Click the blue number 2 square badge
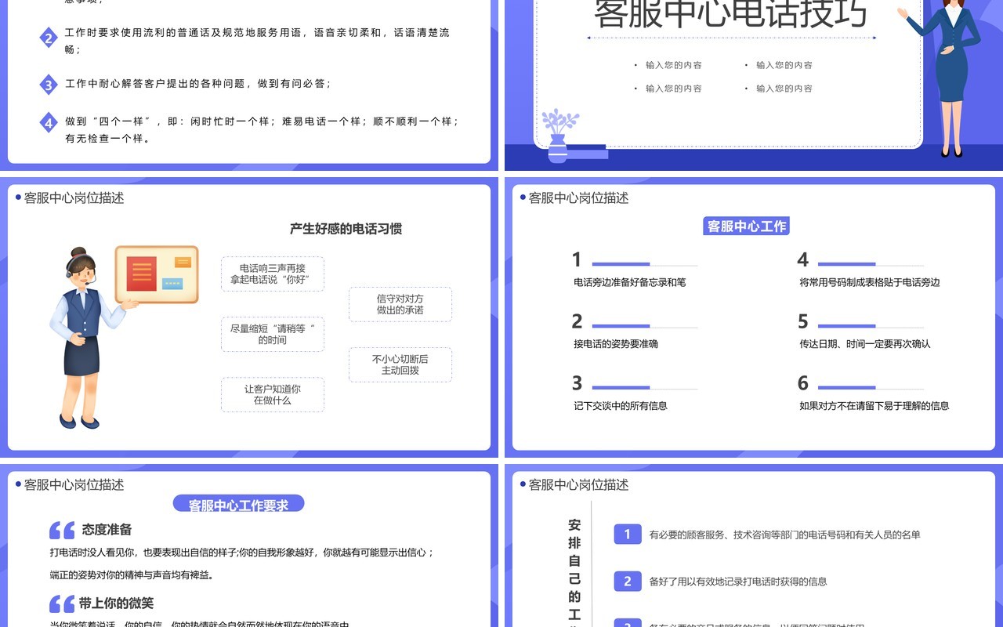This screenshot has width=1003, height=627. click(x=627, y=582)
